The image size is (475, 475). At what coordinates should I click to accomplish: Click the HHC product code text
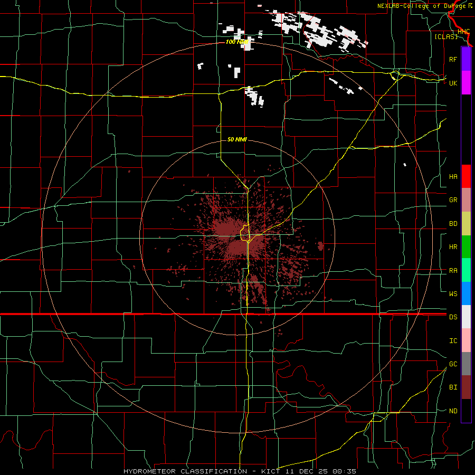[x=463, y=31]
